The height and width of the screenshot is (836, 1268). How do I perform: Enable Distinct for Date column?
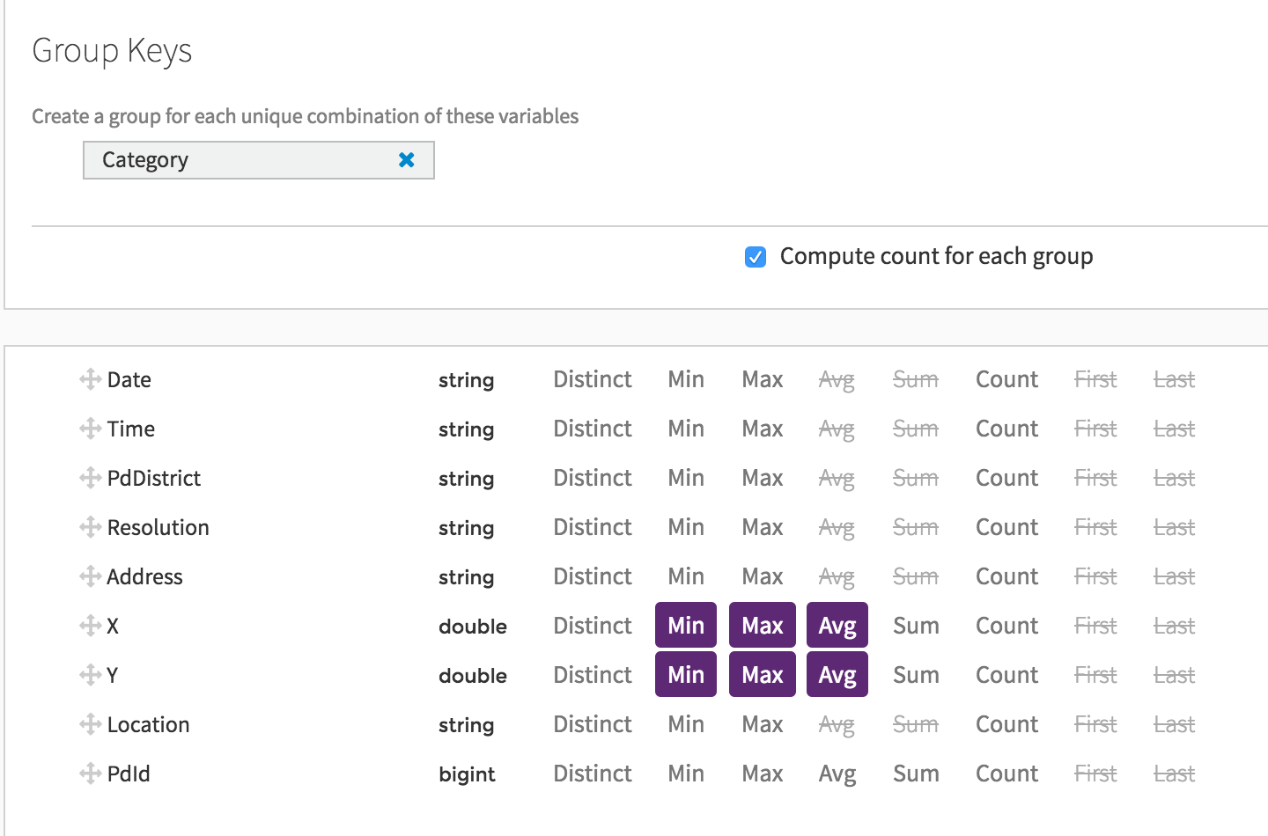pyautogui.click(x=593, y=379)
